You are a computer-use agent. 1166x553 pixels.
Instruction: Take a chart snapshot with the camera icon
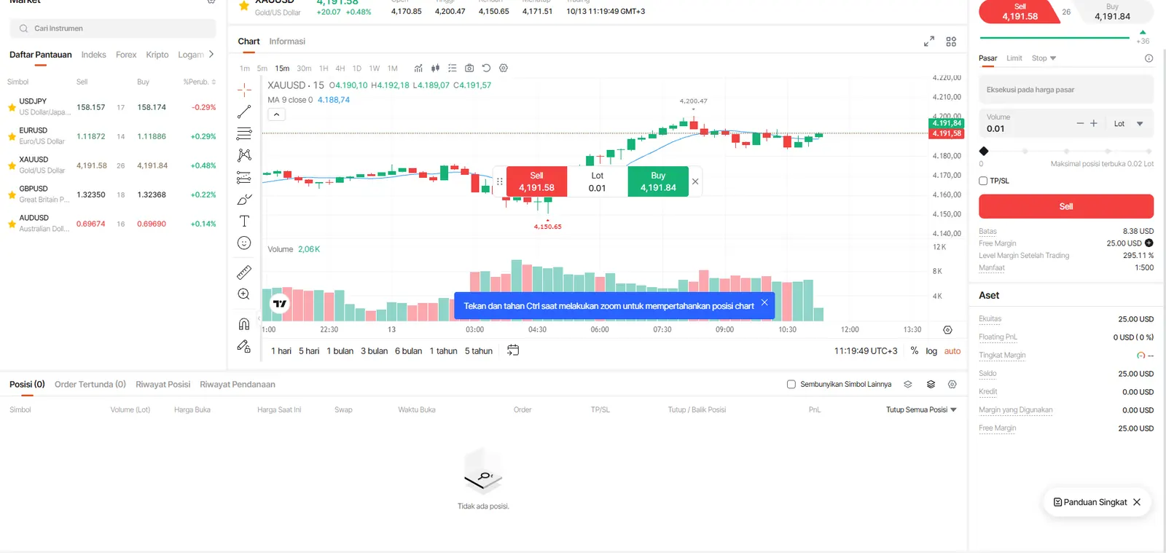469,68
